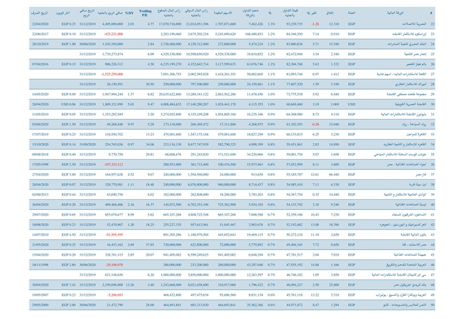451x319 pixels.
Task: Select the red net profit '-91,505,595'
Action: pos(114,235)
